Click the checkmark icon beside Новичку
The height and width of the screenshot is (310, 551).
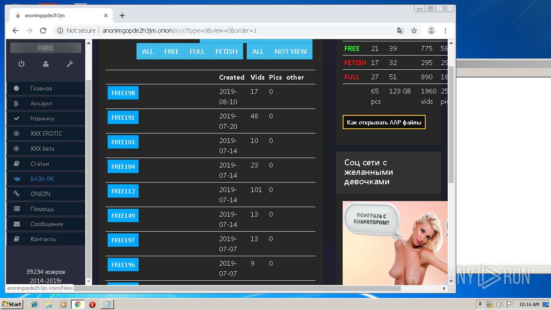point(16,118)
